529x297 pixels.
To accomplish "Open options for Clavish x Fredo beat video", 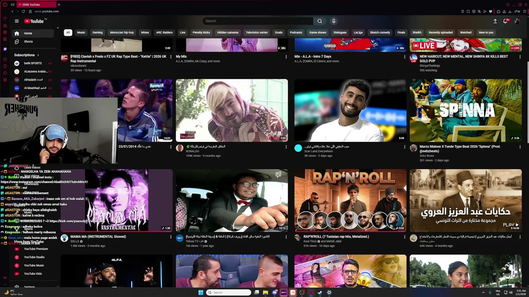I will pos(171,57).
